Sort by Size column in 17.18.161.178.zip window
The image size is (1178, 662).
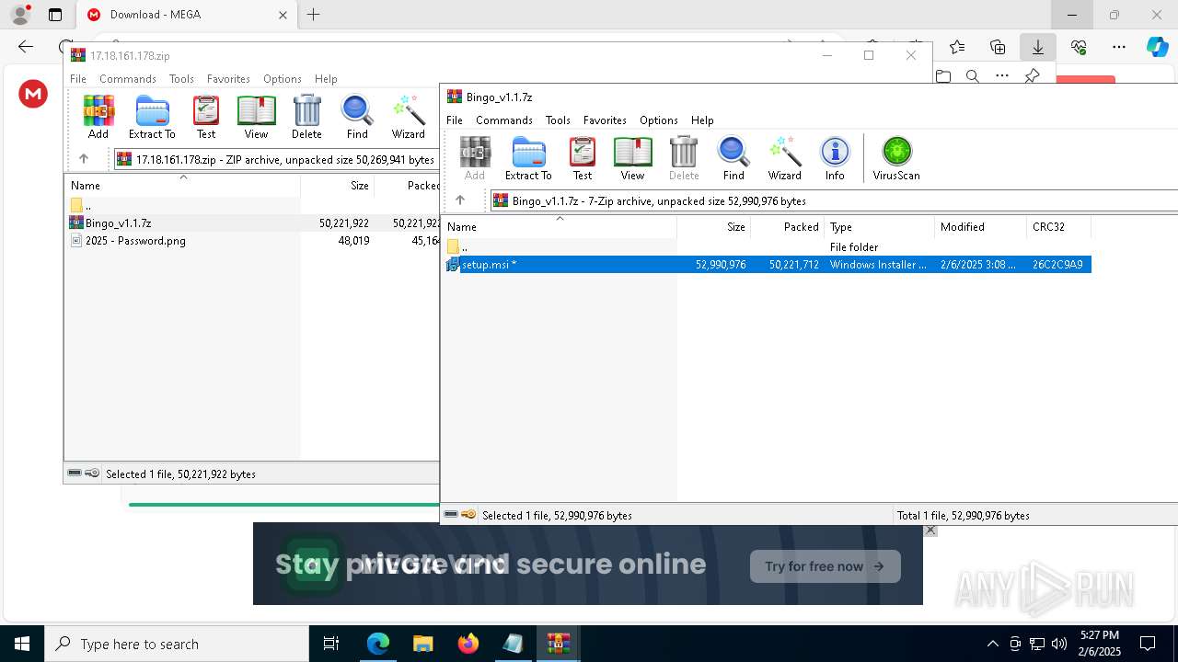tap(338, 185)
